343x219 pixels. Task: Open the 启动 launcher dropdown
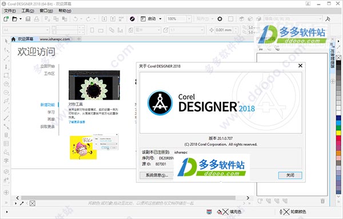[160, 19]
